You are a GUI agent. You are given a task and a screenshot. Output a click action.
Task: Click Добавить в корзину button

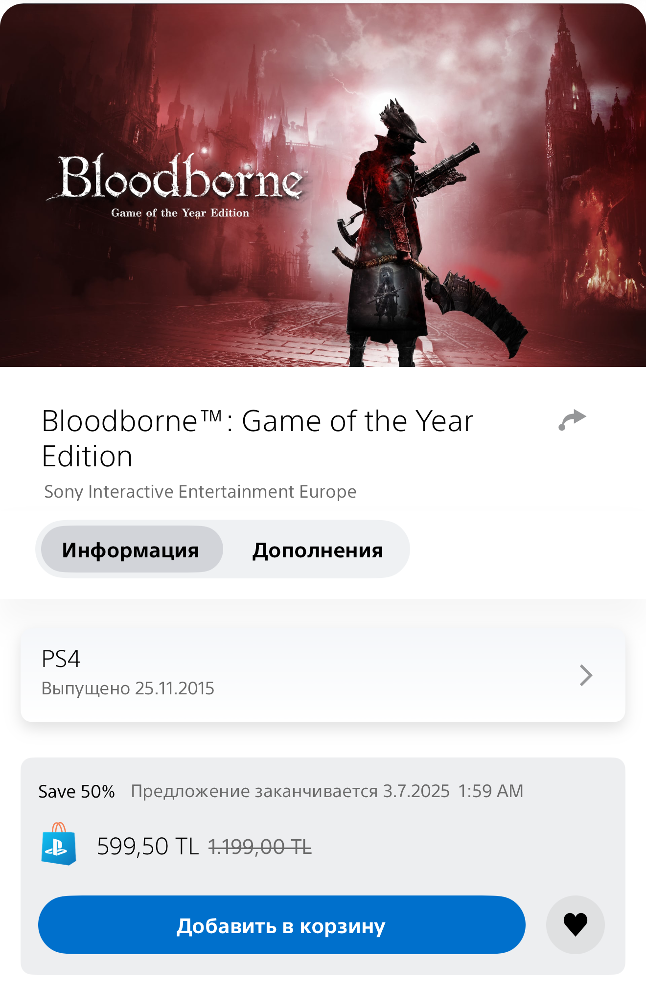pyautogui.click(x=282, y=925)
